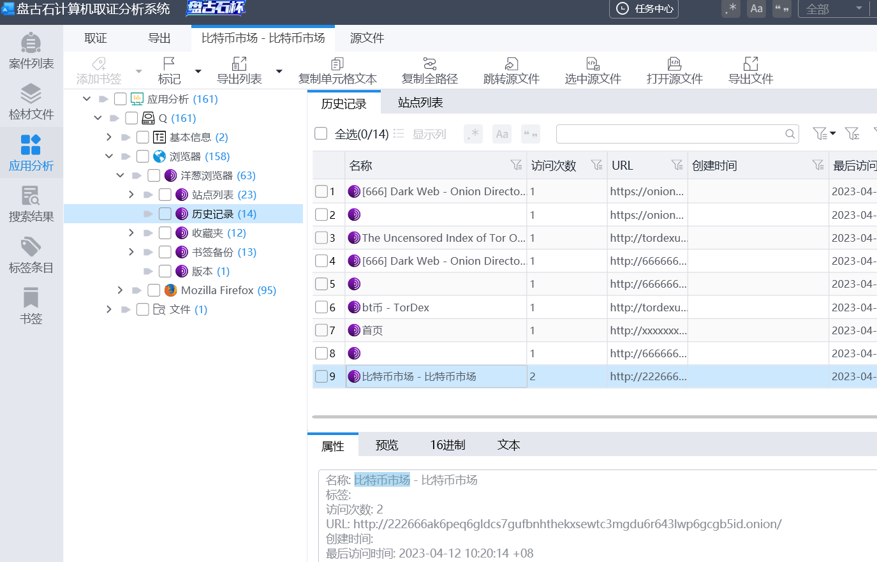Open the 标记 dropdown arrow
Viewport: 877px width, 562px height.
(198, 71)
